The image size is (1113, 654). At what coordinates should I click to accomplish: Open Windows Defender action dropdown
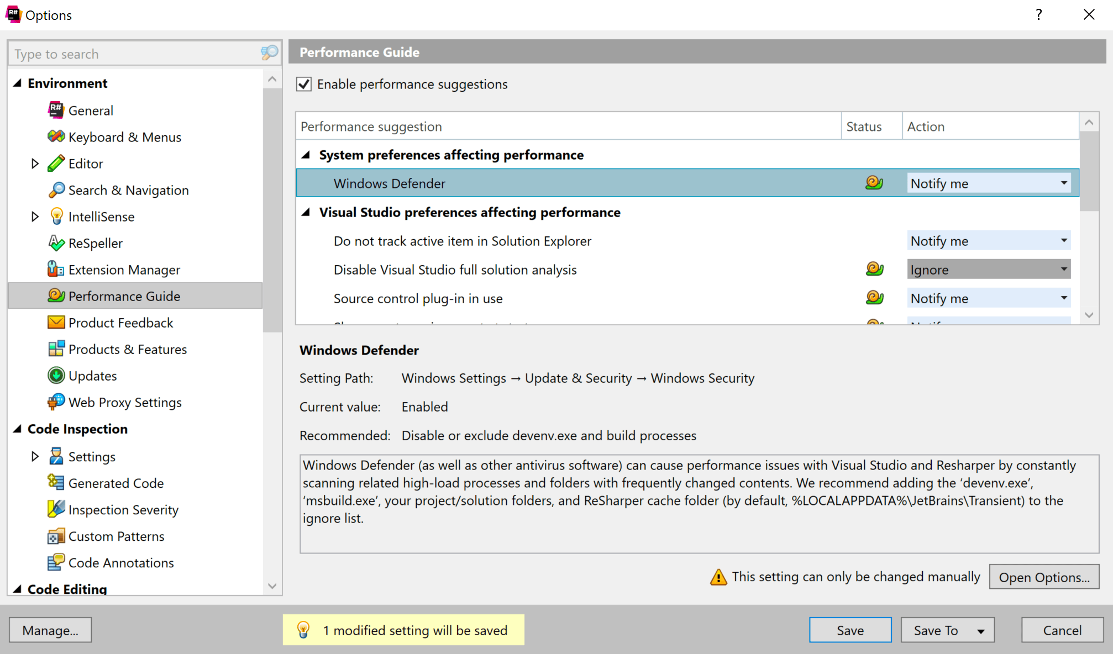pos(988,183)
